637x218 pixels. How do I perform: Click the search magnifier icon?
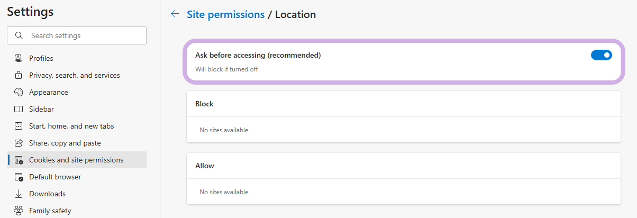pyautogui.click(x=20, y=35)
